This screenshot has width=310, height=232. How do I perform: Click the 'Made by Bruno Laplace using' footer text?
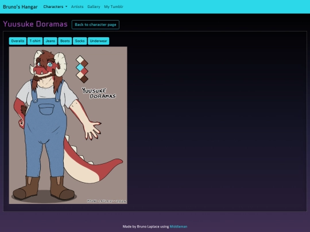(146, 226)
